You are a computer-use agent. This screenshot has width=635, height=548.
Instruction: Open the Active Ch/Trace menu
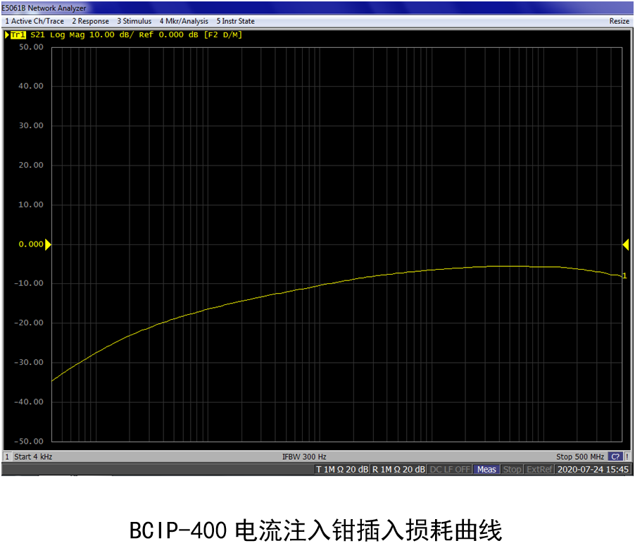tap(34, 21)
